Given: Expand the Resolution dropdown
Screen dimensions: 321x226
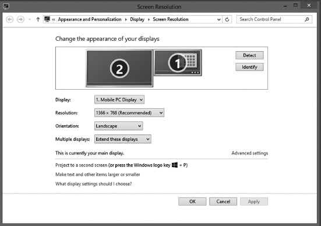Looking at the screenshot, I should (x=129, y=113).
